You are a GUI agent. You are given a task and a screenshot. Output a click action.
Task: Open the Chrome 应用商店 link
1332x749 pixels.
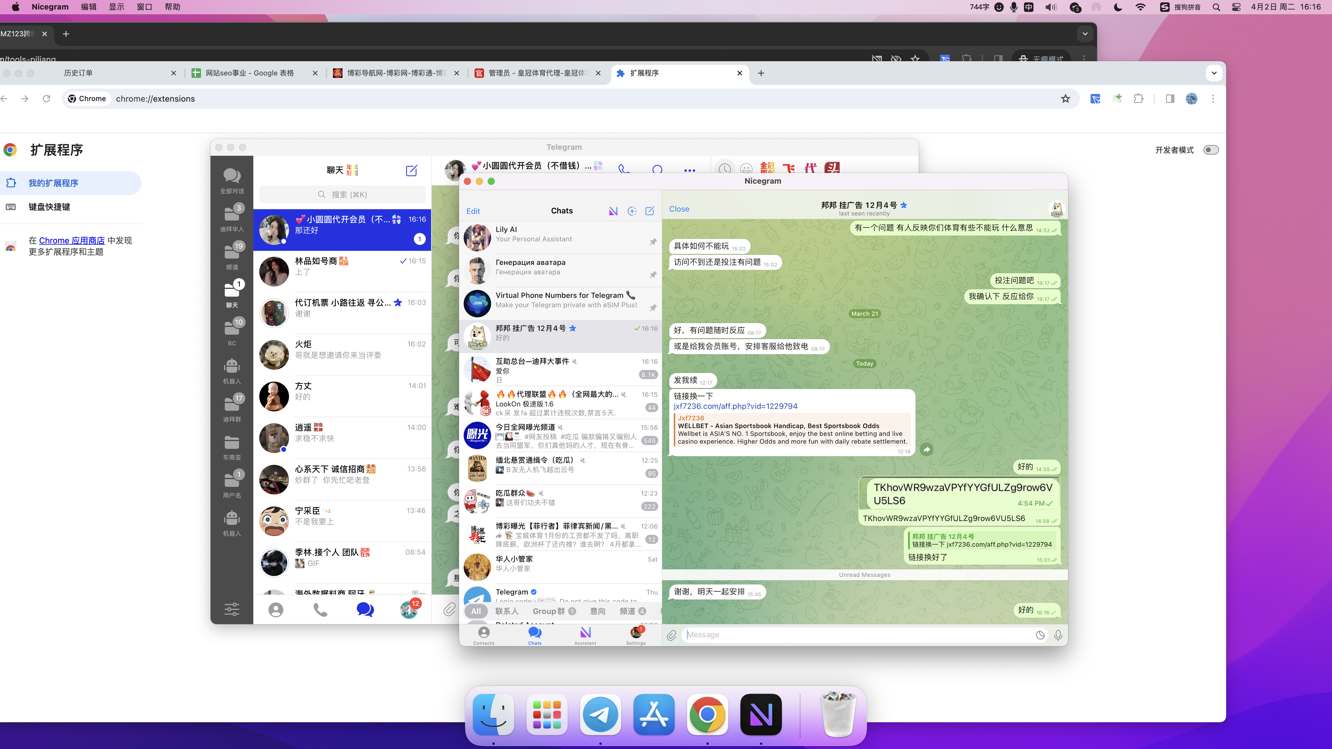coord(72,240)
